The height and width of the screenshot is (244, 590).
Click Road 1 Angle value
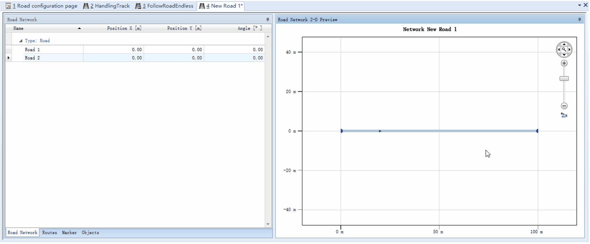tap(234, 49)
